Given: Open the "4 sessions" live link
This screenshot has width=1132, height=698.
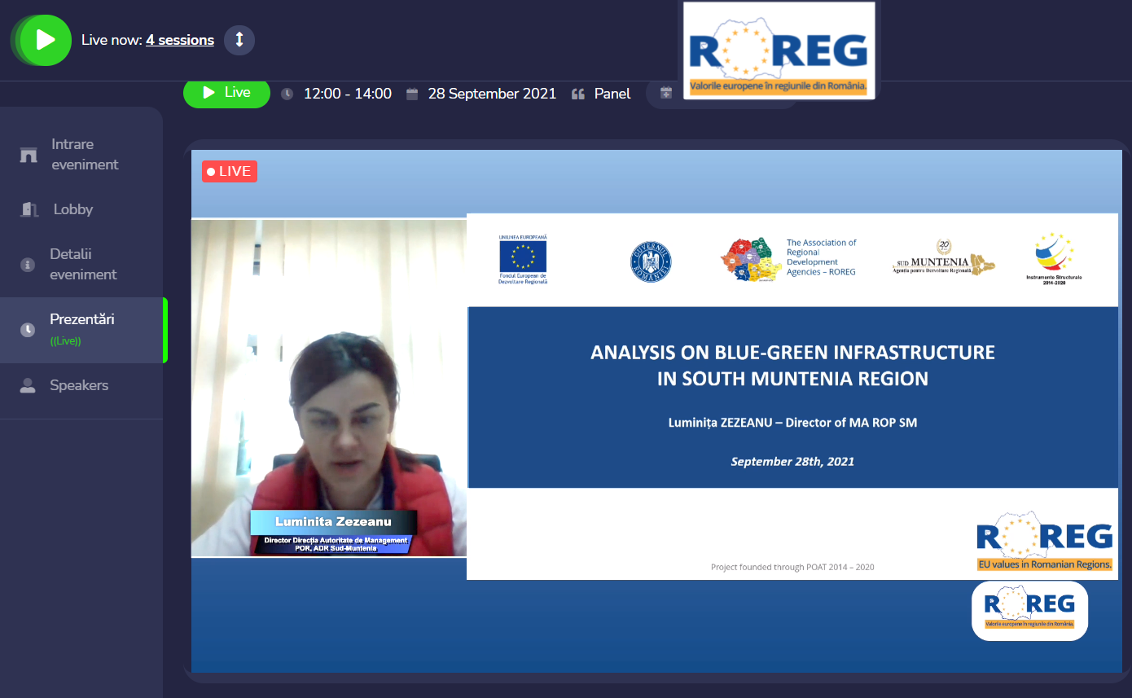Looking at the screenshot, I should [x=180, y=40].
